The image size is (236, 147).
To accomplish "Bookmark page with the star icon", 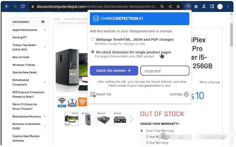I will 178,7.
